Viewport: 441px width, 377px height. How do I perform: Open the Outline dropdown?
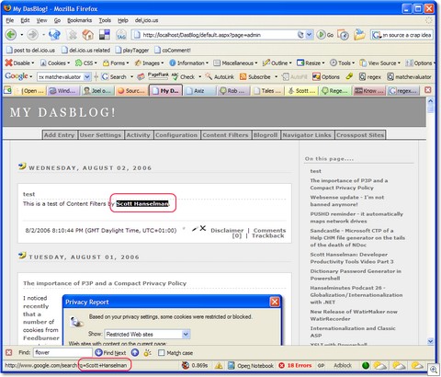point(277,63)
